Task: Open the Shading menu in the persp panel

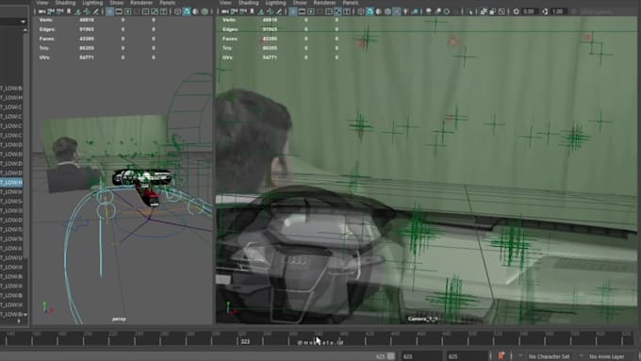Action: 65,3
